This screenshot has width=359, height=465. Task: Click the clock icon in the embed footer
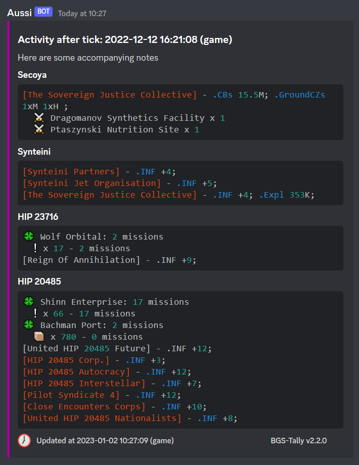24,440
